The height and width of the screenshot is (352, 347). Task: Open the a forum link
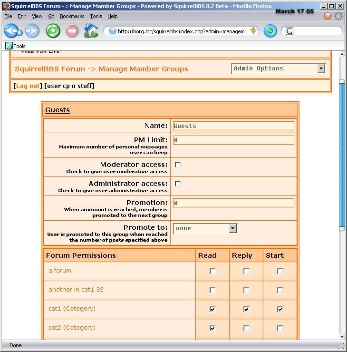pyautogui.click(x=60, y=271)
